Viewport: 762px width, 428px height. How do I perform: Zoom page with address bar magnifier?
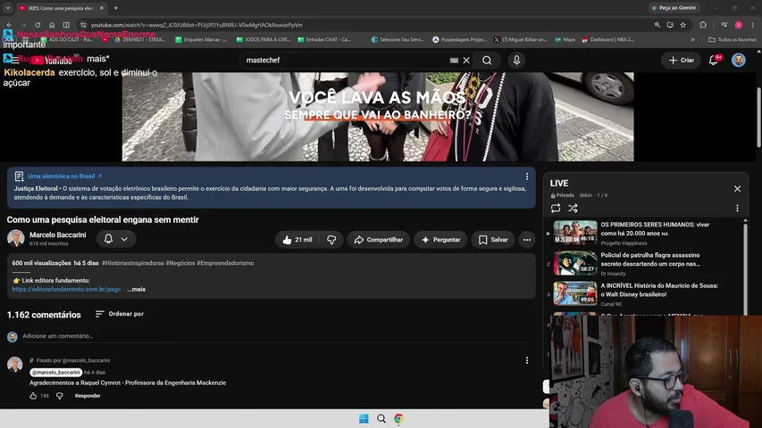click(x=657, y=25)
